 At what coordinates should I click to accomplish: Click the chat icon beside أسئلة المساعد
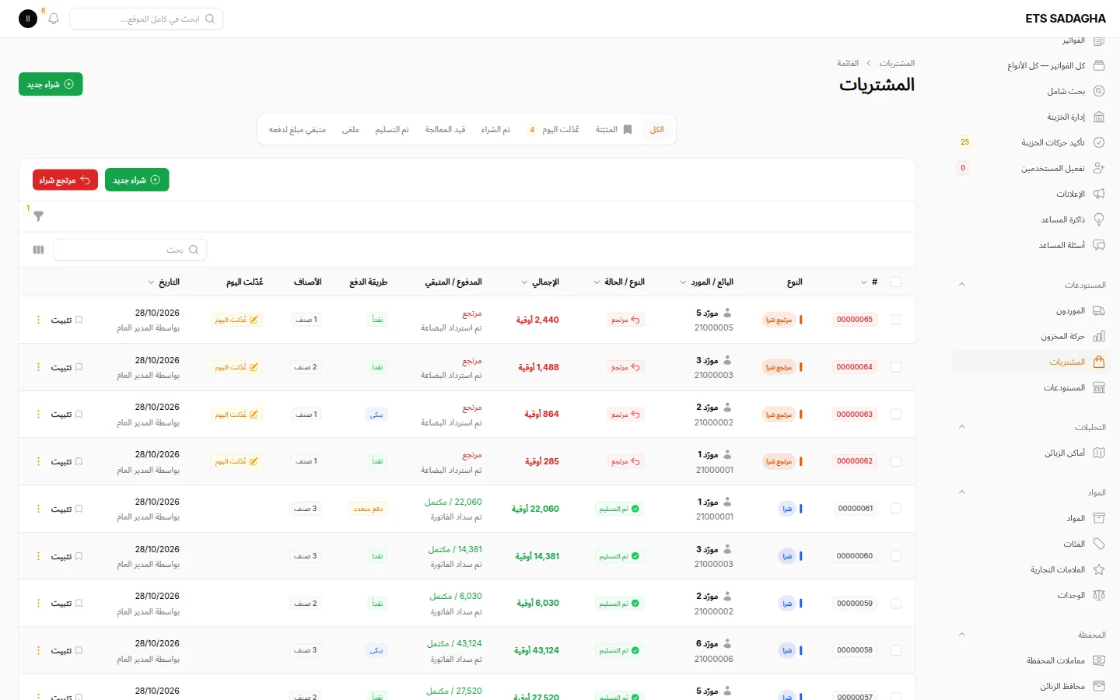click(x=1099, y=245)
